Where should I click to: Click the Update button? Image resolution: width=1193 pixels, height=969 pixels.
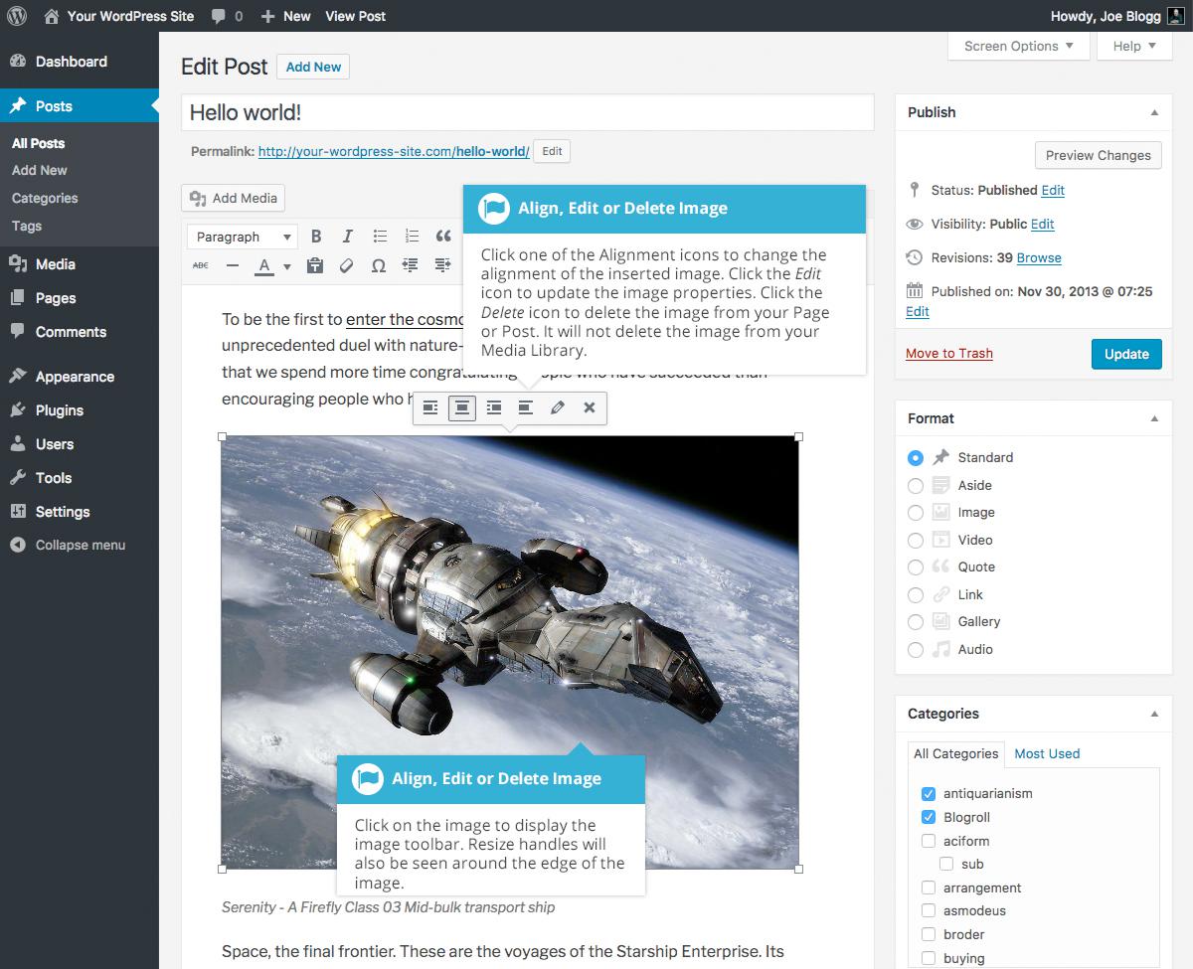click(1126, 354)
